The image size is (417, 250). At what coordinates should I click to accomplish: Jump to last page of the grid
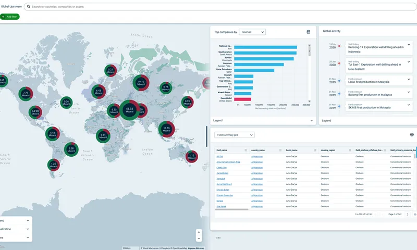point(414,214)
